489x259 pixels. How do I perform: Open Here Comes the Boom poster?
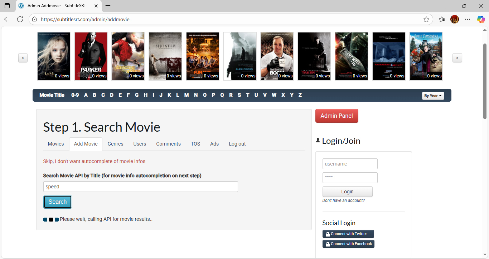point(277,56)
